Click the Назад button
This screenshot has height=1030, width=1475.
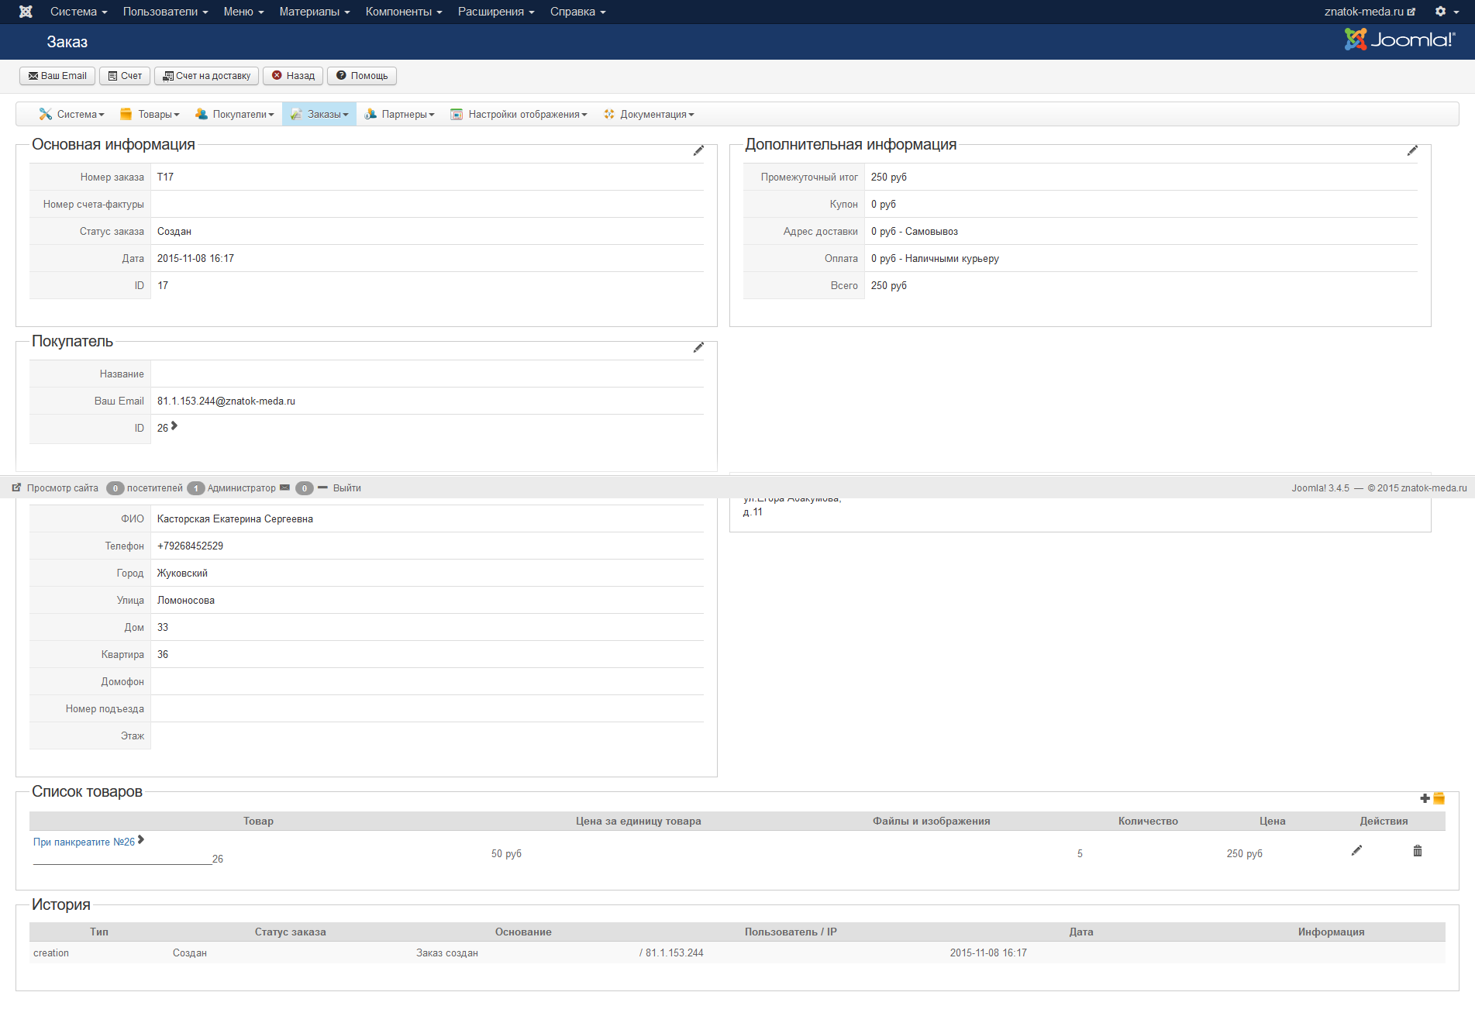(x=293, y=76)
